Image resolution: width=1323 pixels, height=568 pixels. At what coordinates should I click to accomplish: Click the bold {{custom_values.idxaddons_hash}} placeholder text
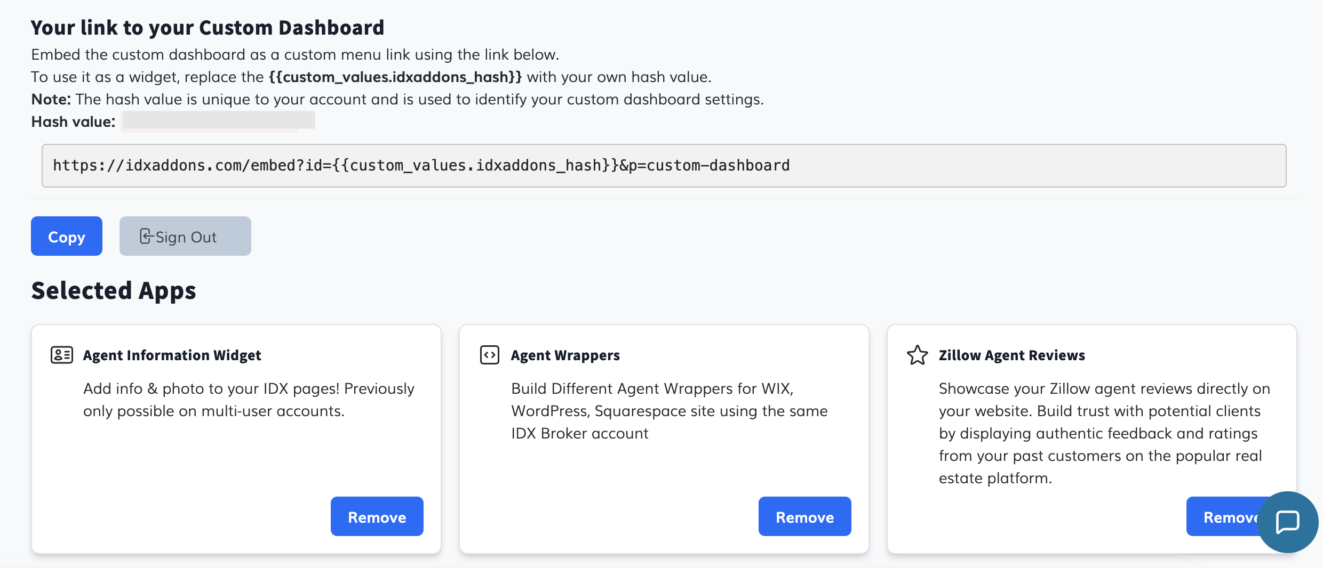[395, 77]
